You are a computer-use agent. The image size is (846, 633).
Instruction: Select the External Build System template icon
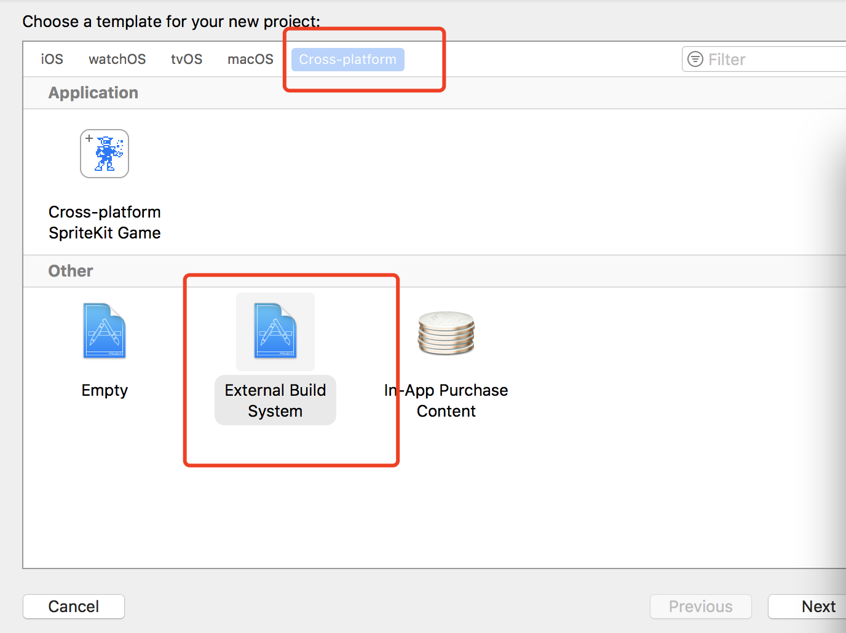(x=275, y=331)
